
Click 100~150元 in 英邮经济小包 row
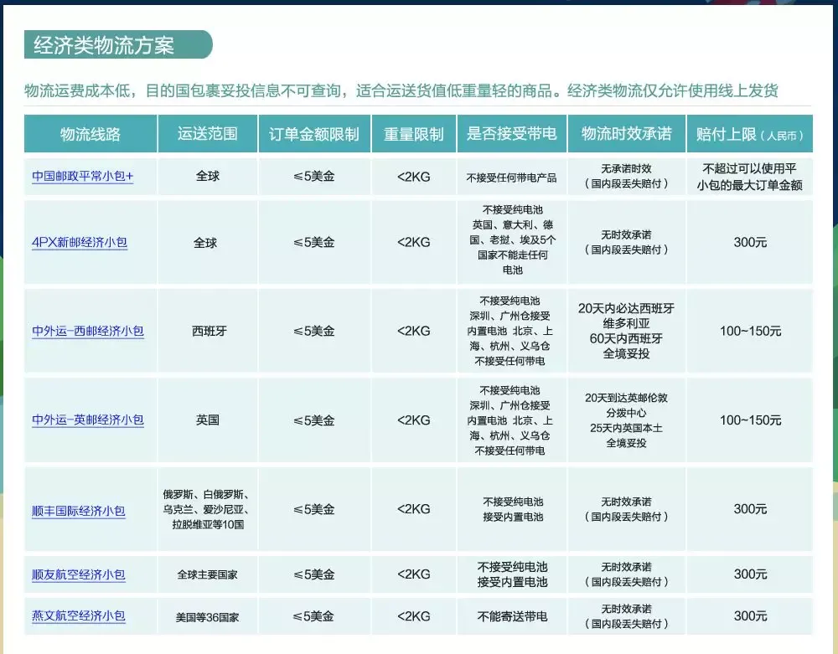pyautogui.click(x=750, y=420)
